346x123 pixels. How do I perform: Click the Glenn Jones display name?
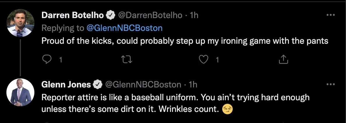tap(66, 84)
